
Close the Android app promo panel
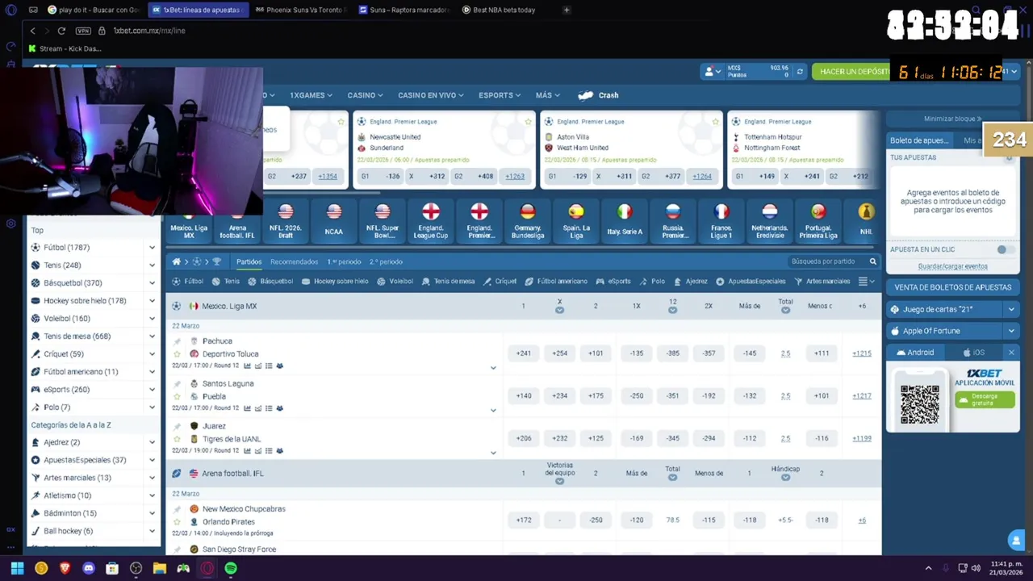point(1011,353)
